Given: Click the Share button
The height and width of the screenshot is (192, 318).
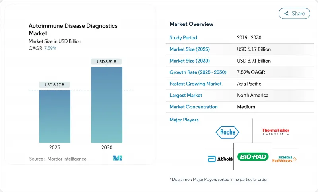Looking at the screenshot, I should pos(294,13).
